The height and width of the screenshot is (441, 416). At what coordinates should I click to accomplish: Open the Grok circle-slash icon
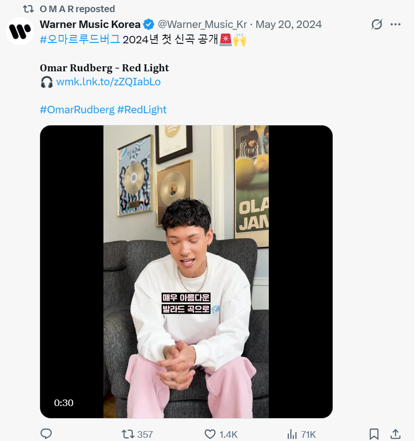coord(376,24)
